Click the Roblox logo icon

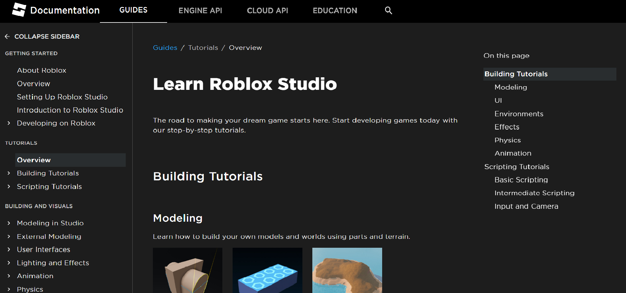(x=19, y=10)
